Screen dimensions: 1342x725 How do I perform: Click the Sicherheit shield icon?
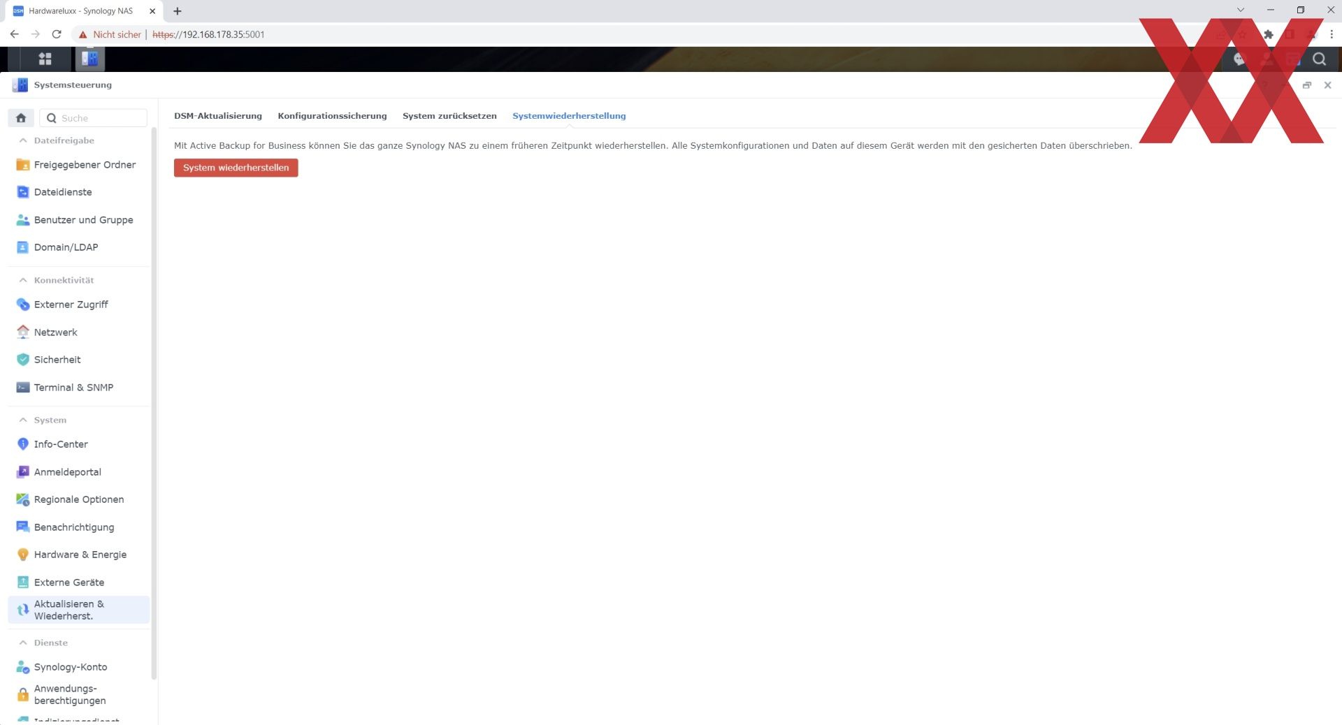point(23,360)
